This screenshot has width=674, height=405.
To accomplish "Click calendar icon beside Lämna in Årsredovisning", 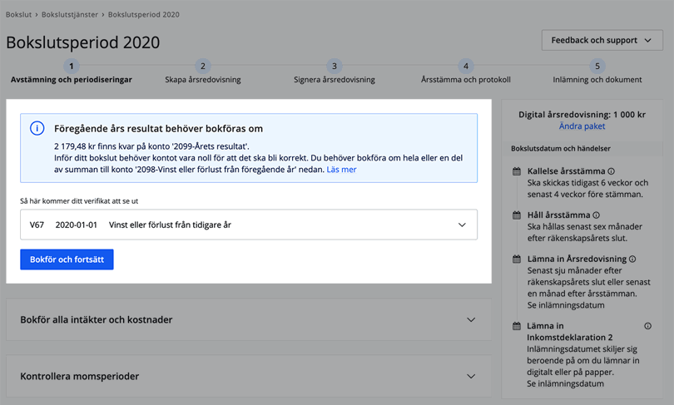I will (517, 259).
